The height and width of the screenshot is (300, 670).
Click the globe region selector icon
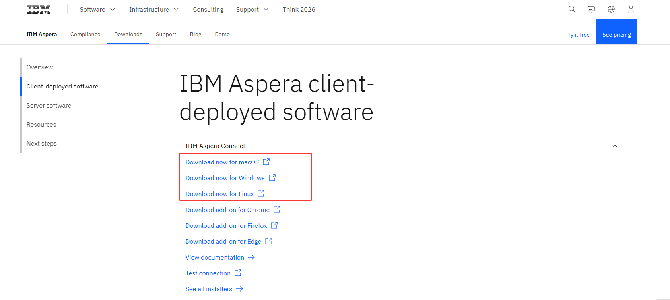click(x=611, y=9)
